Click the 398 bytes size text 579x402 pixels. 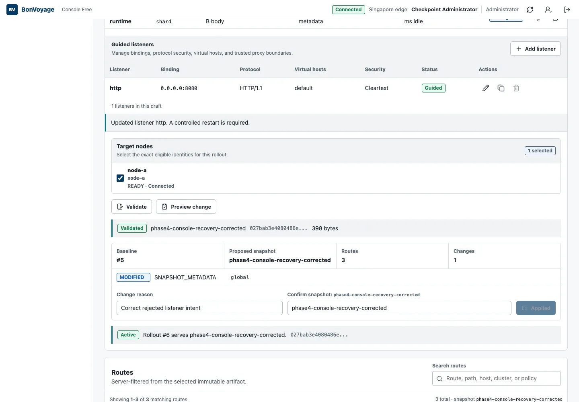pos(325,228)
